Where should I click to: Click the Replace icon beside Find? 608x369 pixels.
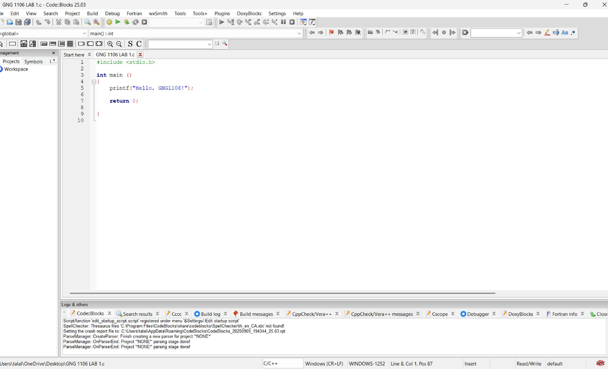tap(96, 22)
